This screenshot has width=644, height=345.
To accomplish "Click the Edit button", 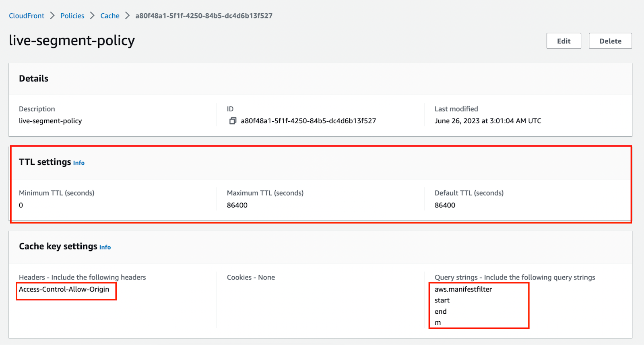I will coord(563,41).
